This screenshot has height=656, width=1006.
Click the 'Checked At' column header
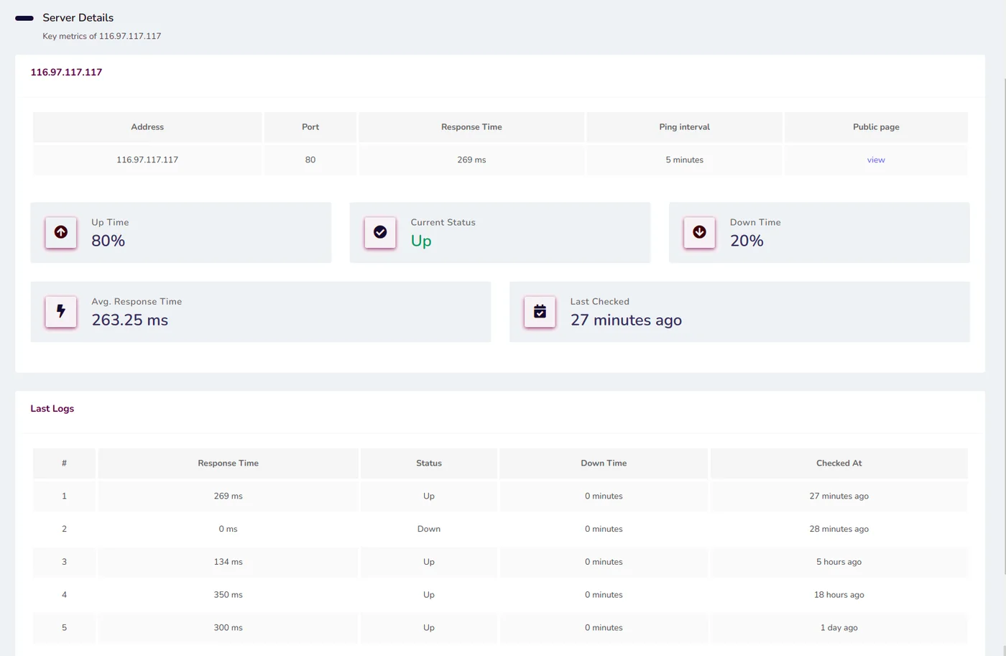pyautogui.click(x=839, y=463)
